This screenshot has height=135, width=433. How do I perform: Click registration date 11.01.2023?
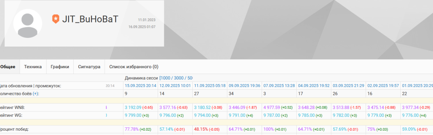(x=146, y=20)
